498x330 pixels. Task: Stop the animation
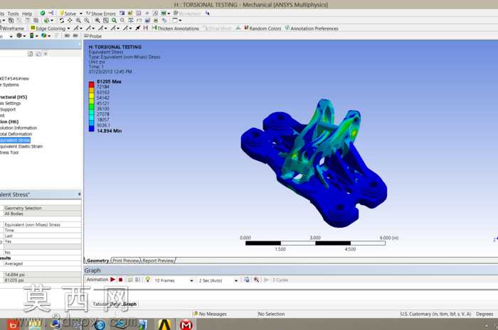(121, 280)
